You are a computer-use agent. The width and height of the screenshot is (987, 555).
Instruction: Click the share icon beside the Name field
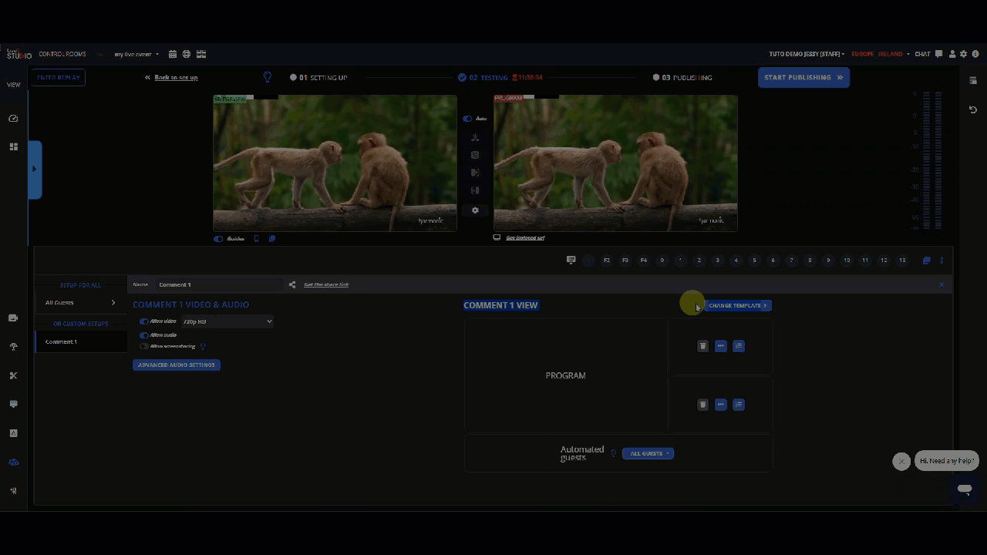pyautogui.click(x=292, y=284)
